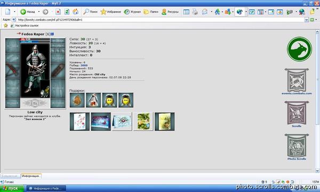Click the vertical scrollbar down arrow

coord(317,170)
